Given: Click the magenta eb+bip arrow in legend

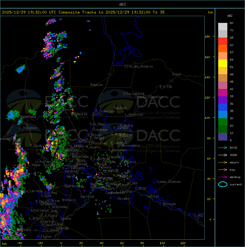Looking at the screenshot, I should [223, 177].
